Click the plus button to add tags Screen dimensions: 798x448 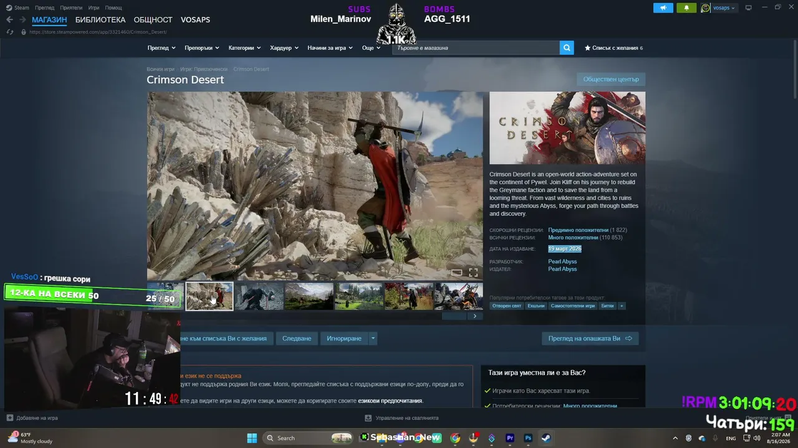point(621,306)
